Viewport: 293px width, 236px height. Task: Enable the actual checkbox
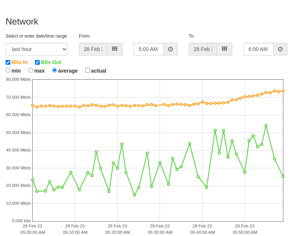point(87,70)
